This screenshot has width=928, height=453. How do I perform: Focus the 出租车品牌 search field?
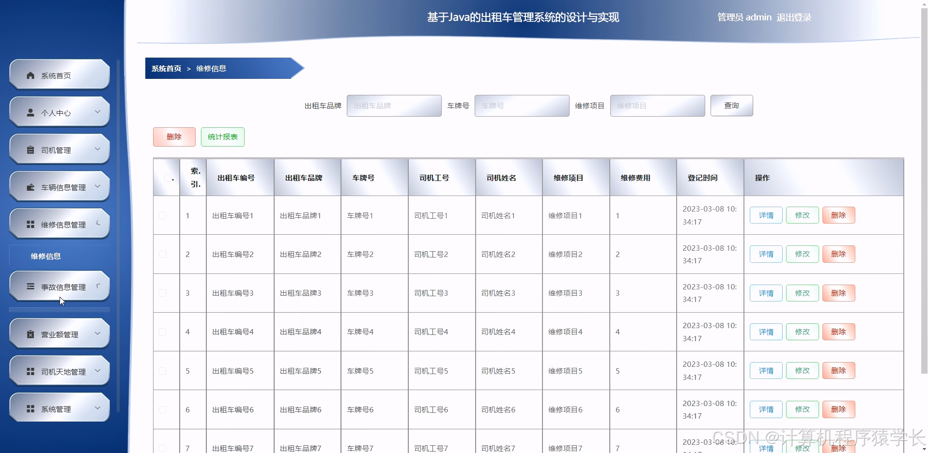[x=394, y=106]
